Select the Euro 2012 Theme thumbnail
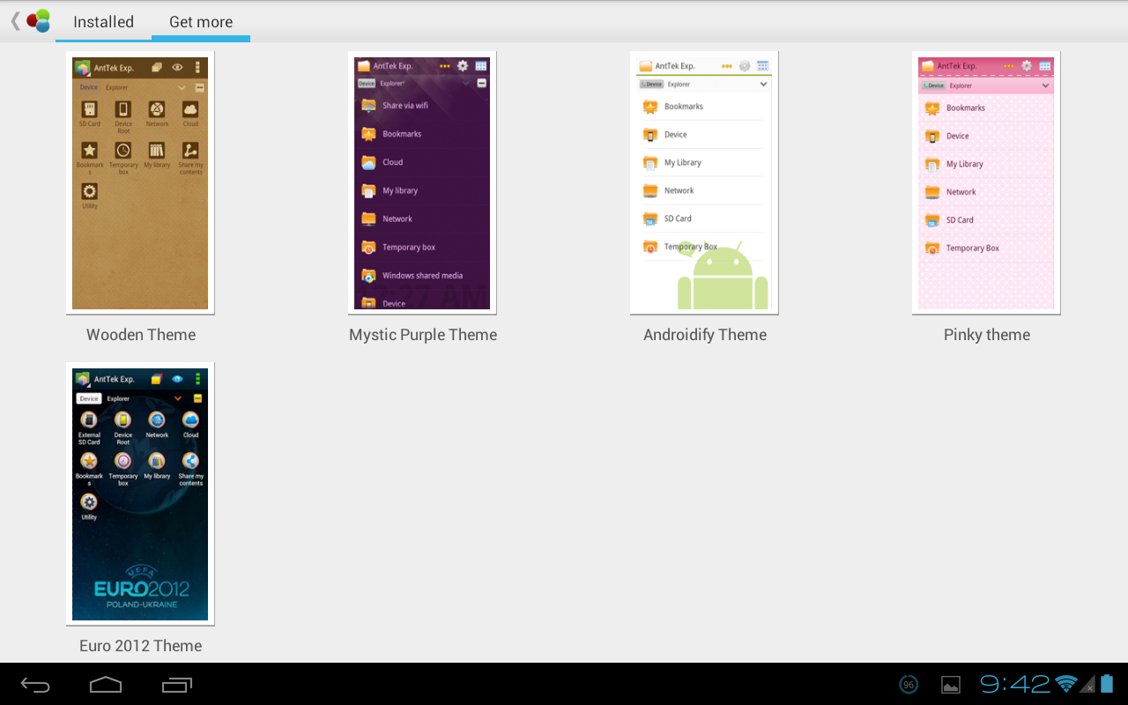Image resolution: width=1128 pixels, height=705 pixels. tap(139, 493)
